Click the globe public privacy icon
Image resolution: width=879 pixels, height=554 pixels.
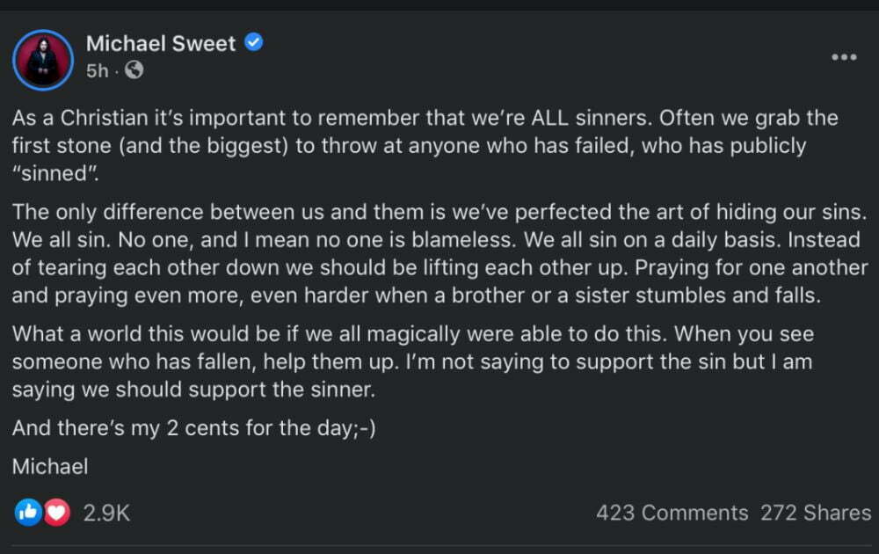134,70
